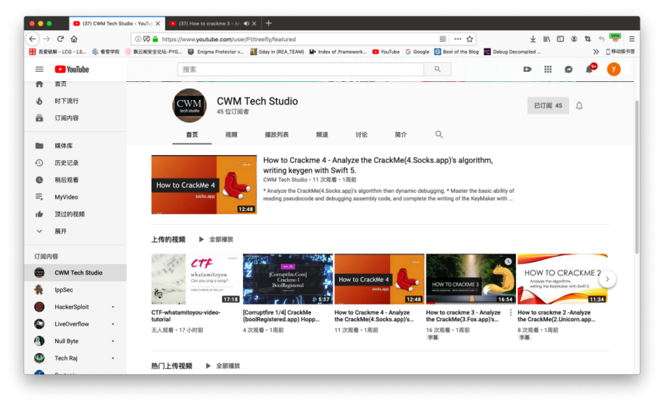Open 顶过的视频 liked videos in sidebar
This screenshot has height=406, width=664.
click(75, 214)
